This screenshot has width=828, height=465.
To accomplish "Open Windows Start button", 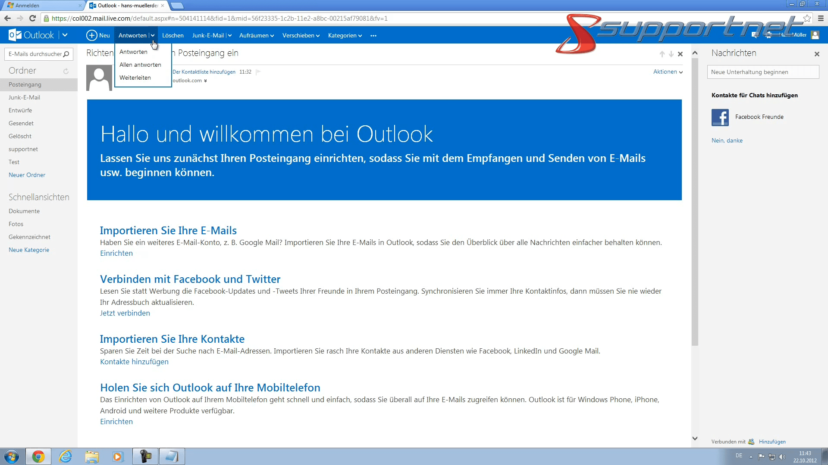I will pos(12,456).
